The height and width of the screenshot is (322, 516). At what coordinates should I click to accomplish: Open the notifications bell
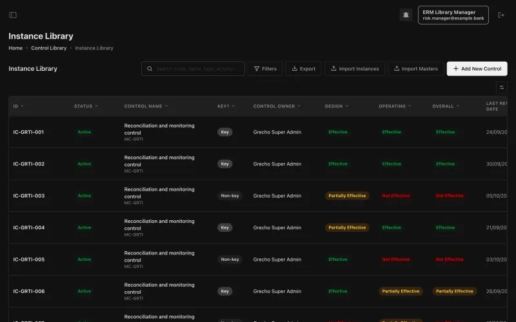click(406, 15)
